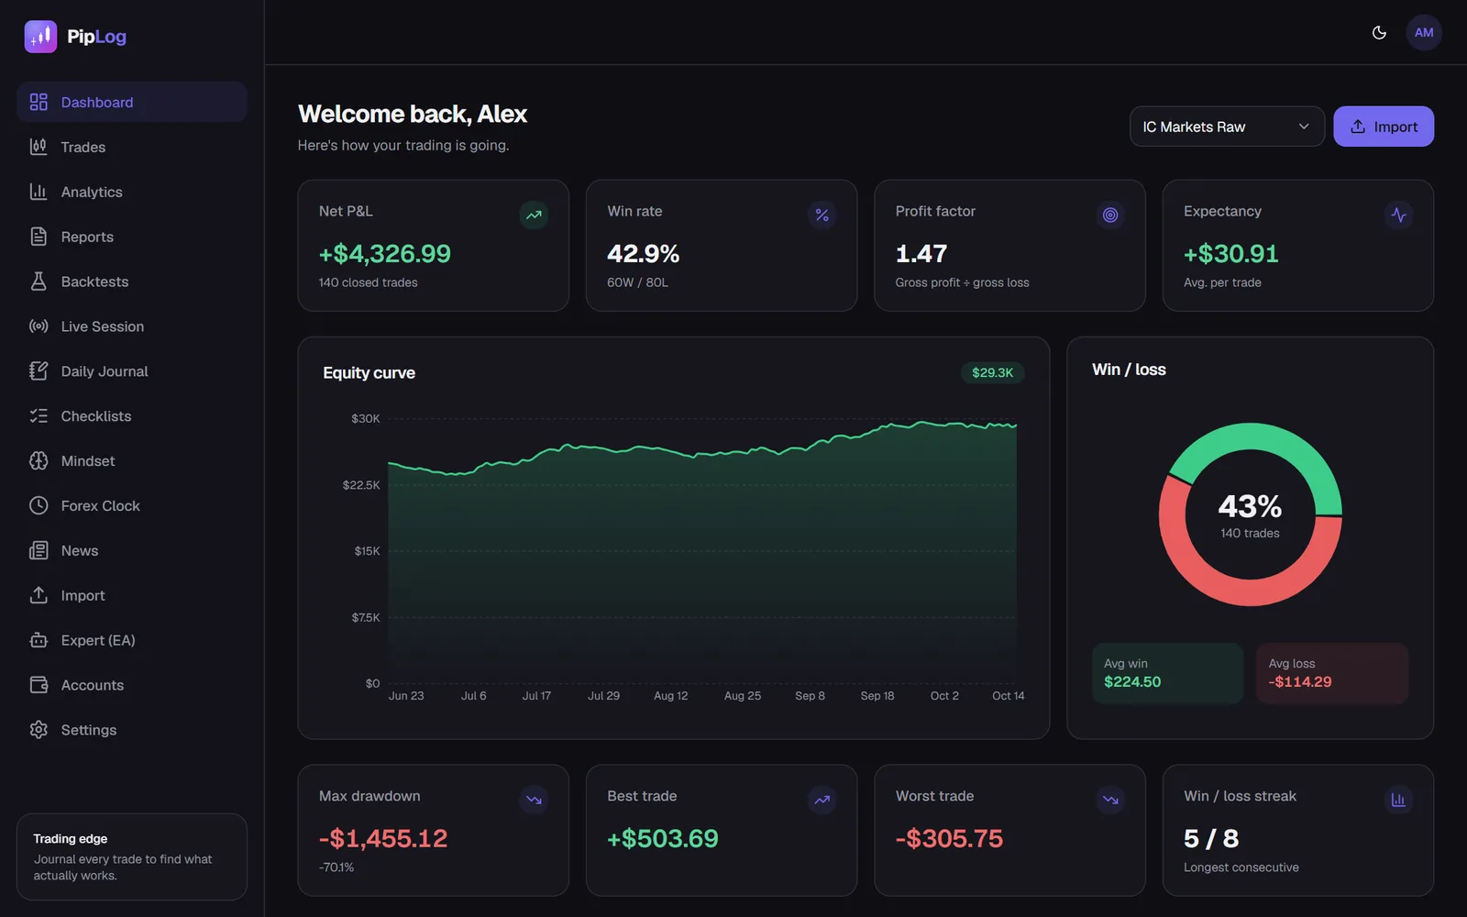The image size is (1467, 917).
Task: Open Live Session from sidebar
Action: tap(132, 326)
